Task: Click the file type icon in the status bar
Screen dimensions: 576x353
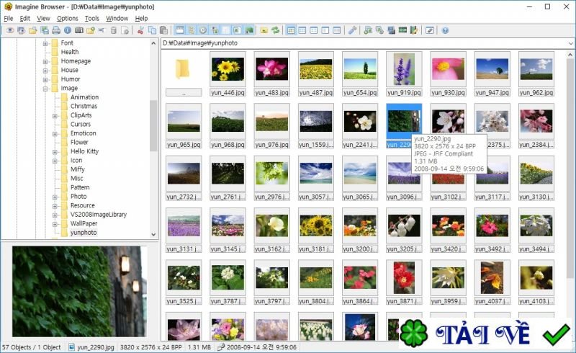Action: click(x=72, y=347)
